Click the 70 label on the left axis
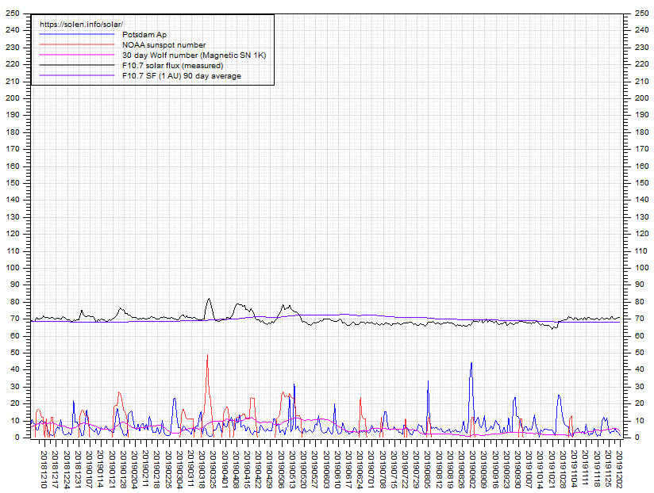 [14, 319]
